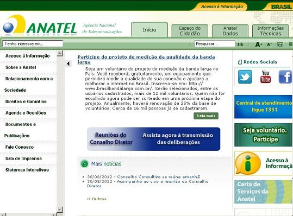This screenshot has height=216, width=293.
Task: Click the top Acesso à Informação tab
Action: [x=222, y=7]
